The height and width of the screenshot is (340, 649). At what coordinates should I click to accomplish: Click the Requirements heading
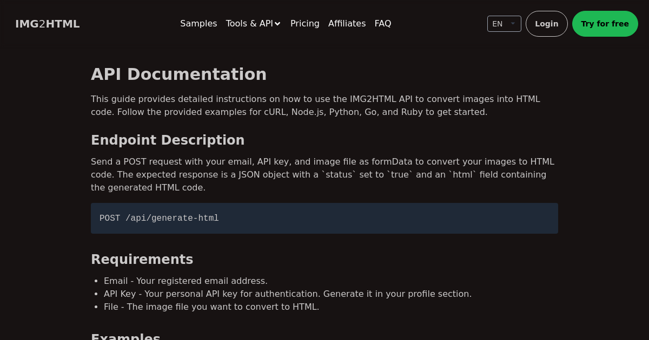142,260
